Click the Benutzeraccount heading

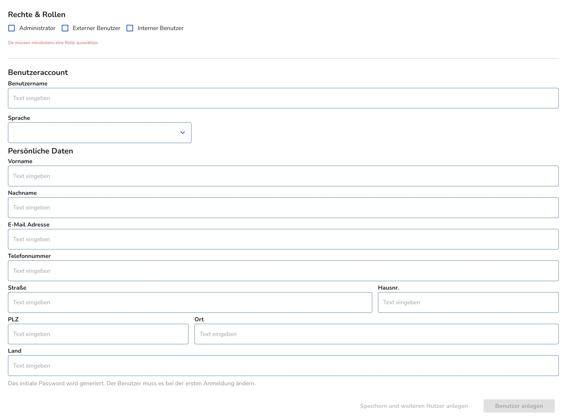(38, 72)
